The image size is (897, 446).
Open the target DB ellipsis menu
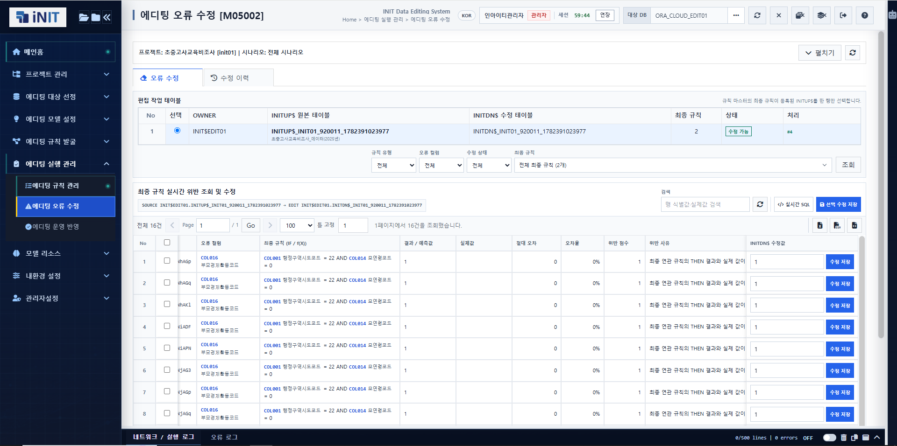point(736,15)
